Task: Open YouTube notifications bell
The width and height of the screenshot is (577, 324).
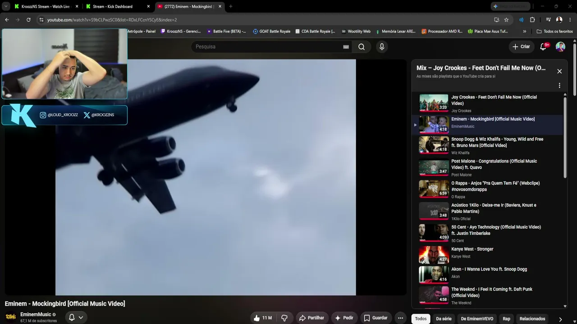Action: tap(543, 47)
